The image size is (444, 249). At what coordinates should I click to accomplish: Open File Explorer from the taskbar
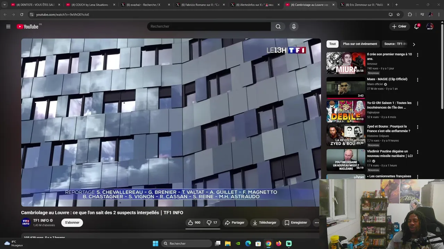coord(228,243)
